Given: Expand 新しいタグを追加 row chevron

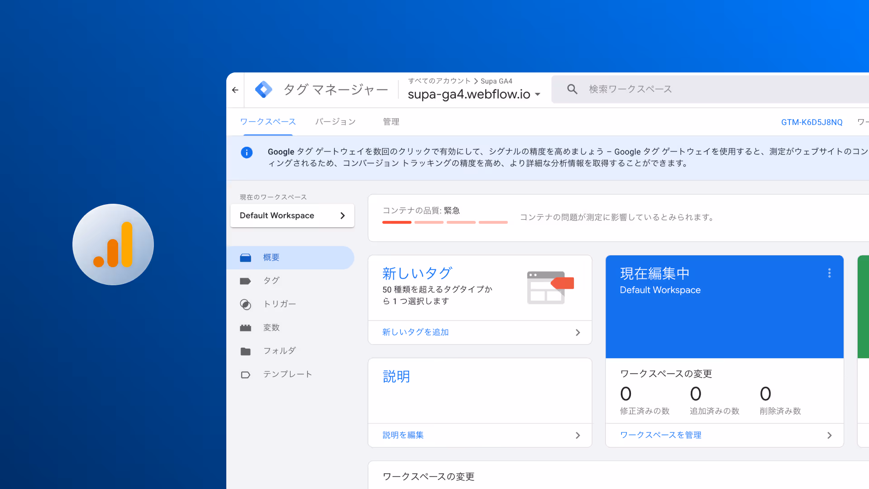Looking at the screenshot, I should pos(578,333).
